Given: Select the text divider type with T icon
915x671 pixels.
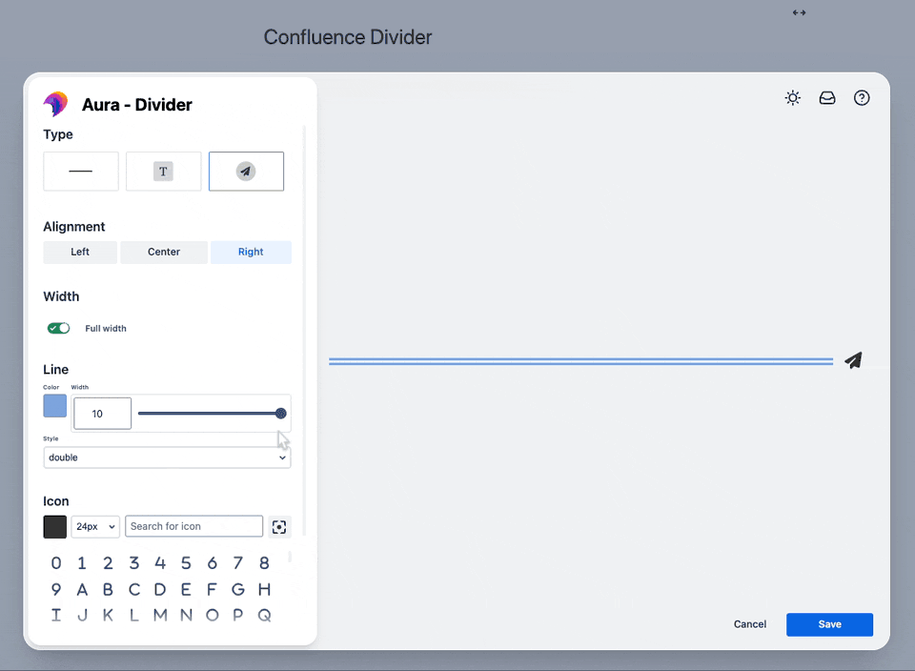Looking at the screenshot, I should pos(163,171).
